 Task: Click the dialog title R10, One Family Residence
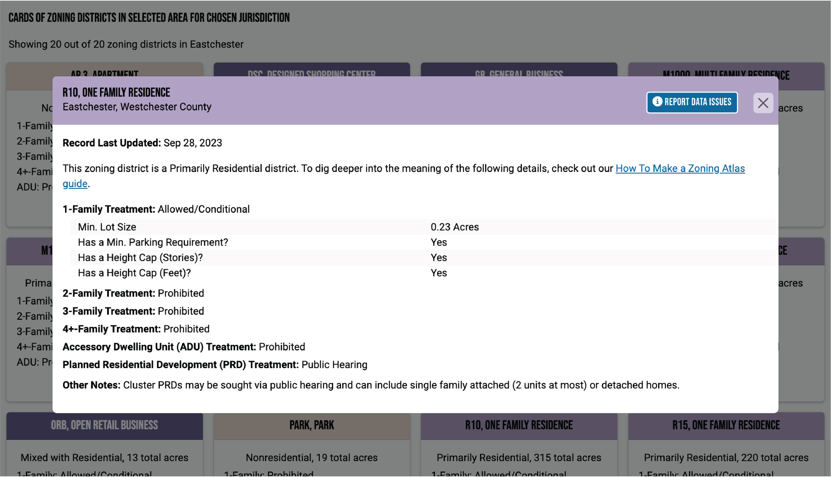116,92
